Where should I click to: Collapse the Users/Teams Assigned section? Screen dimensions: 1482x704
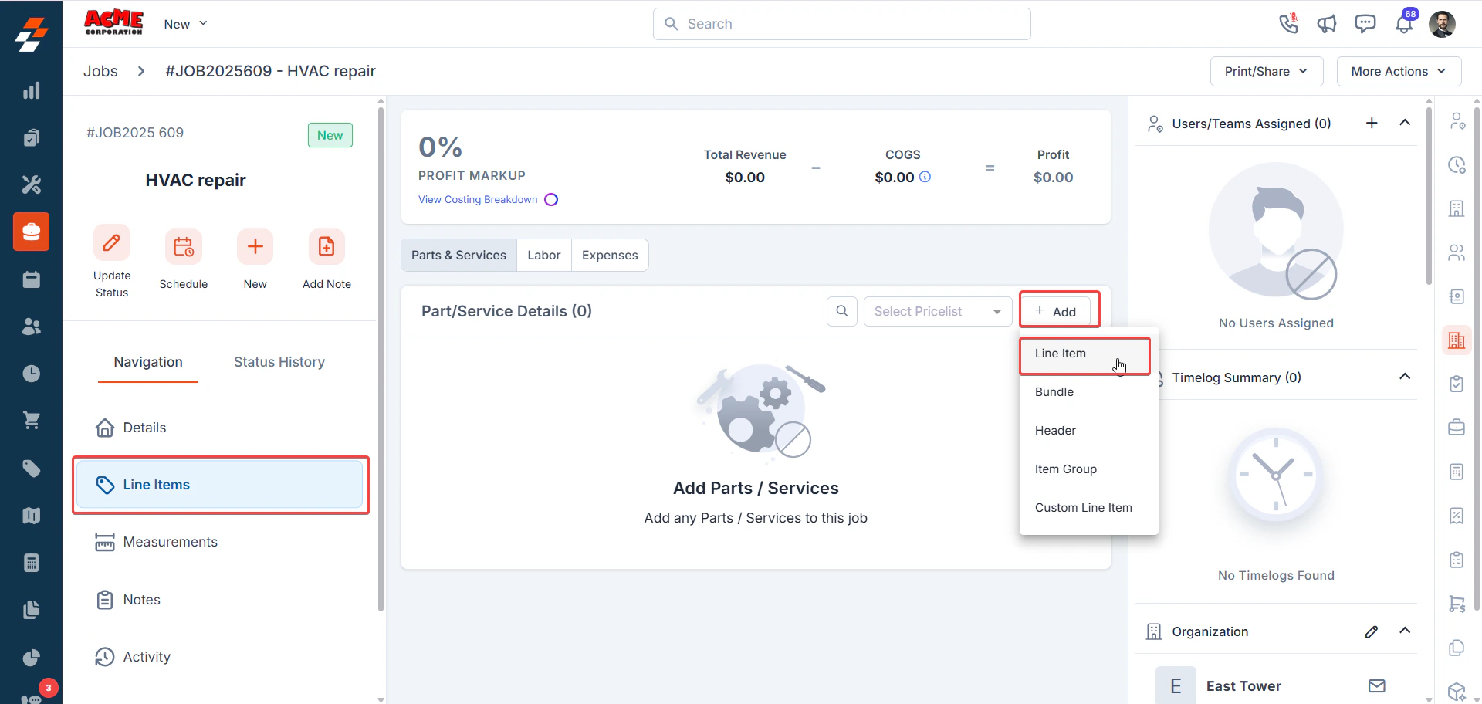(x=1405, y=123)
